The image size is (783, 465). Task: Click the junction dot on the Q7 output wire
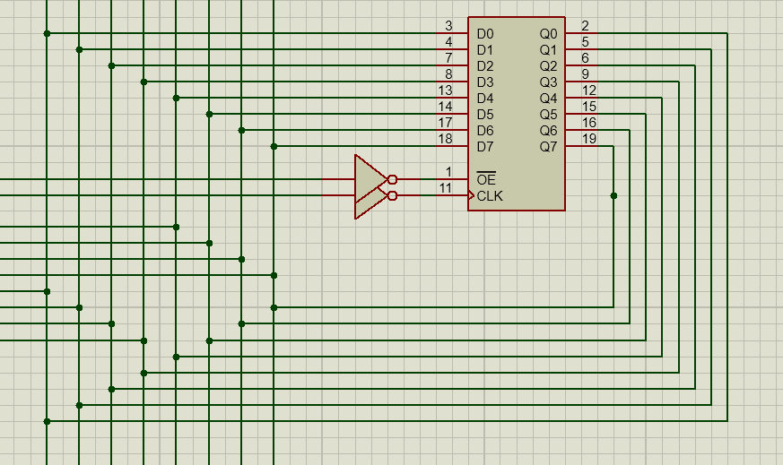click(x=613, y=195)
